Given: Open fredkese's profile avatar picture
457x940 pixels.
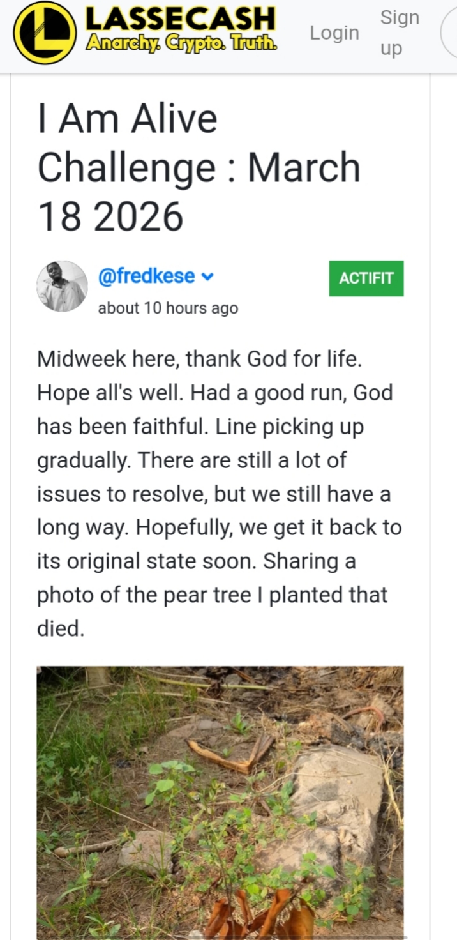Looking at the screenshot, I should pos(62,286).
